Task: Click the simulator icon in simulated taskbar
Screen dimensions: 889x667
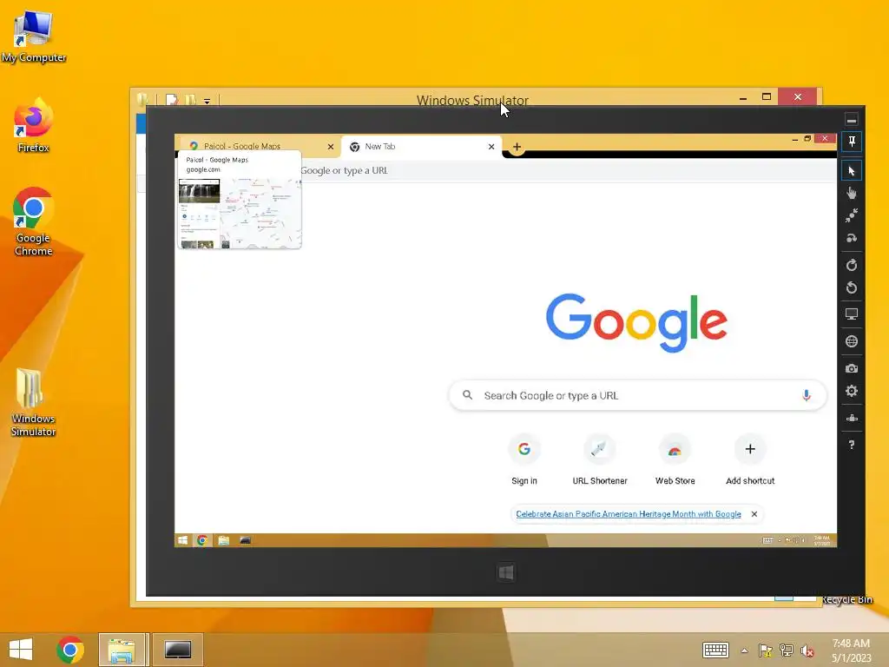Action: point(245,540)
